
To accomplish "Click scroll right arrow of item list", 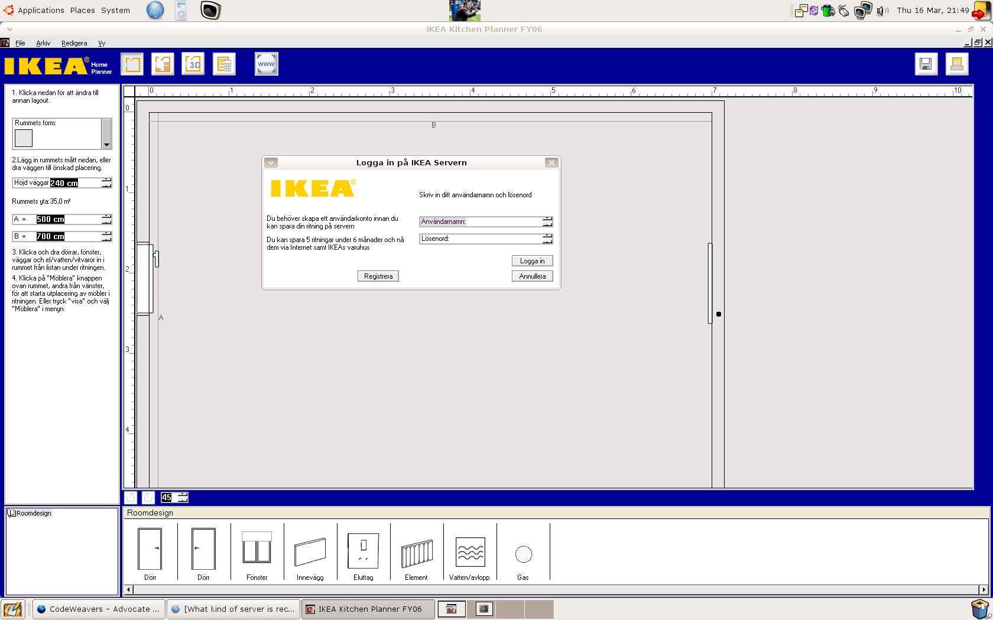I will coord(984,589).
